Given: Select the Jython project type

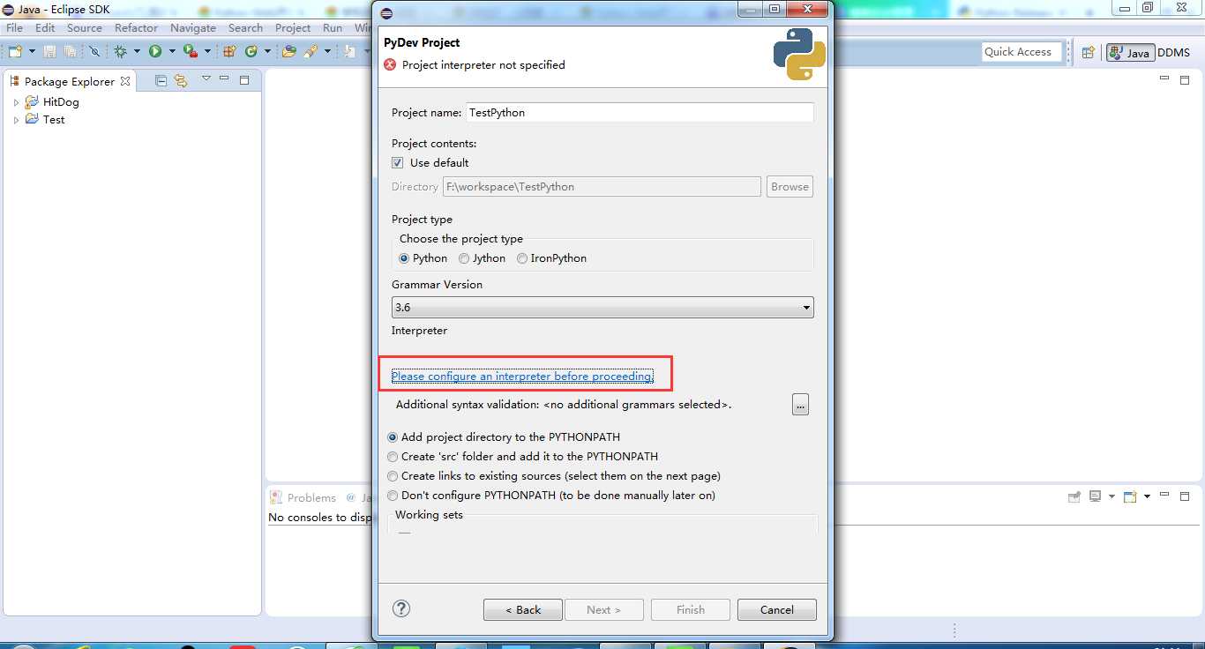Looking at the screenshot, I should coord(464,258).
